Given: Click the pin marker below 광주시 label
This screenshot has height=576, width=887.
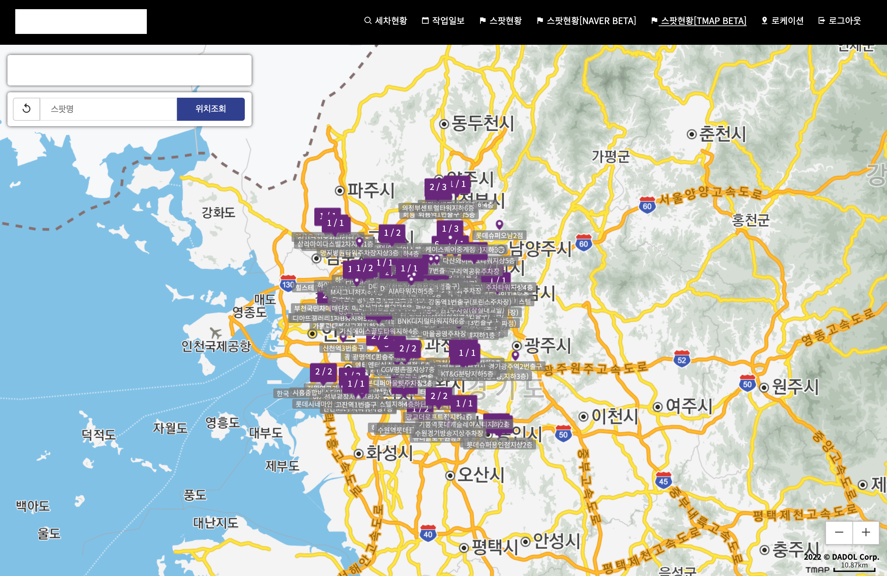Looking at the screenshot, I should pos(515,355).
